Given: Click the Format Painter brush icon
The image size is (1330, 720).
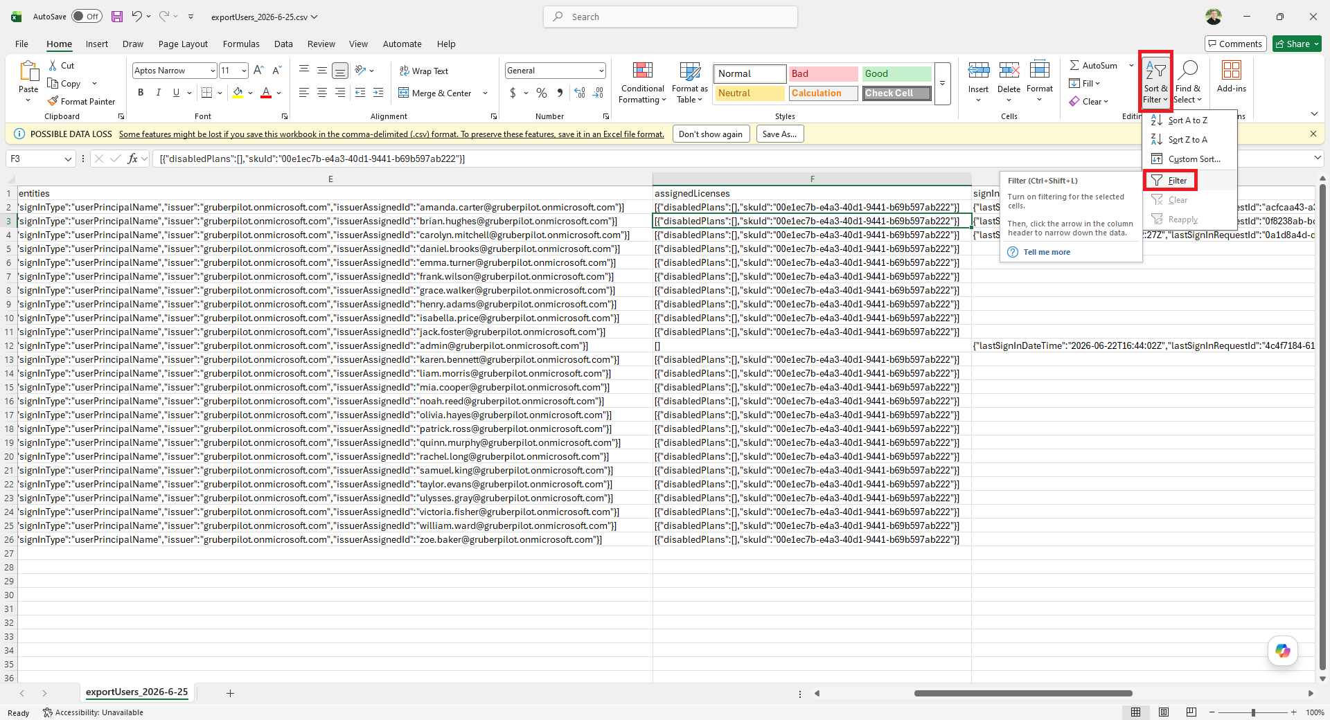Looking at the screenshot, I should click(53, 101).
